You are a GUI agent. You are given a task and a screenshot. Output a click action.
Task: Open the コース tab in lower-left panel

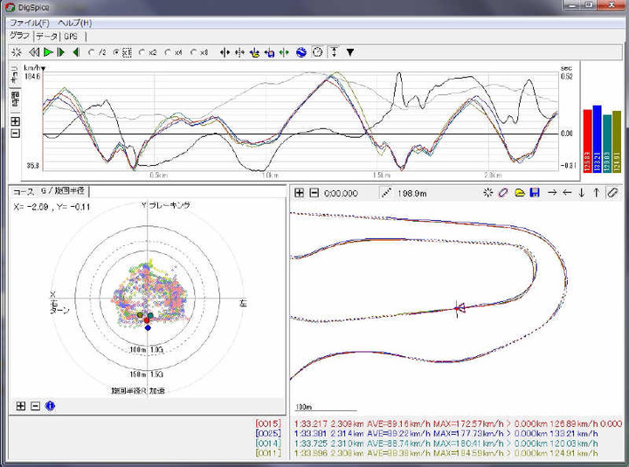[x=24, y=192]
